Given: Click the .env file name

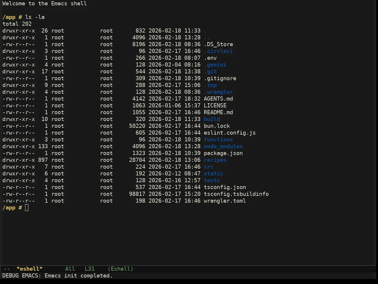Looking at the screenshot, I should tap(210, 58).
